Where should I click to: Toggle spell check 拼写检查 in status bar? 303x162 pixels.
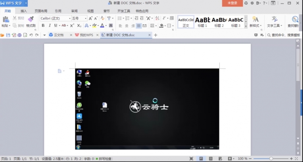(104, 159)
